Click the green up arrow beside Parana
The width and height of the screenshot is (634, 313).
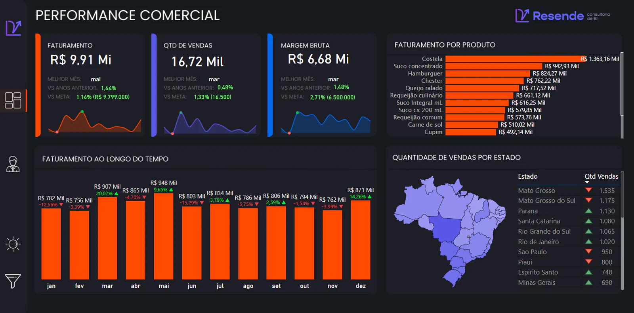pos(589,211)
